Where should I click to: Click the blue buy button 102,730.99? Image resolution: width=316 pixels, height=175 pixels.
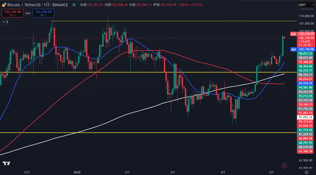point(43,13)
